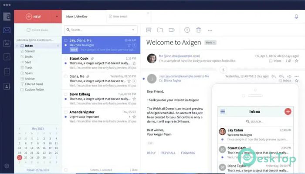Tick checkbox for Jay, Diana, Me email
Viewport: 305px width, 174px height.
pyautogui.click(x=66, y=40)
